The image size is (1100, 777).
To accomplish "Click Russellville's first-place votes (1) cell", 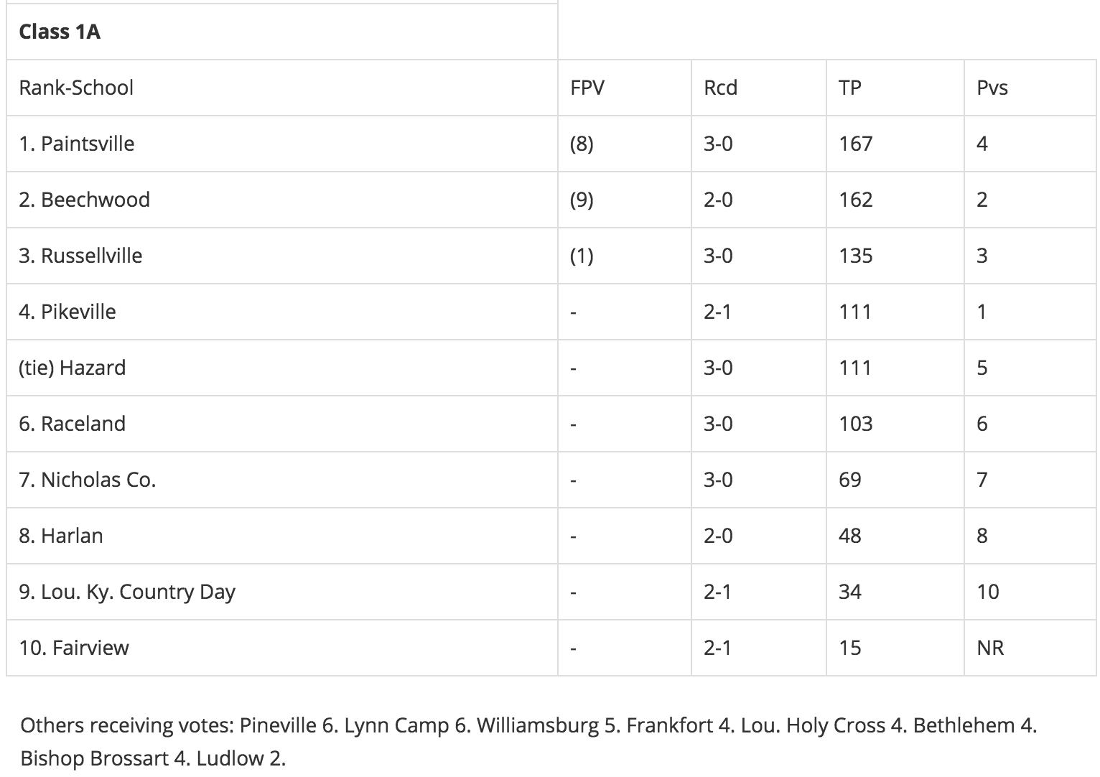I will coord(624,256).
